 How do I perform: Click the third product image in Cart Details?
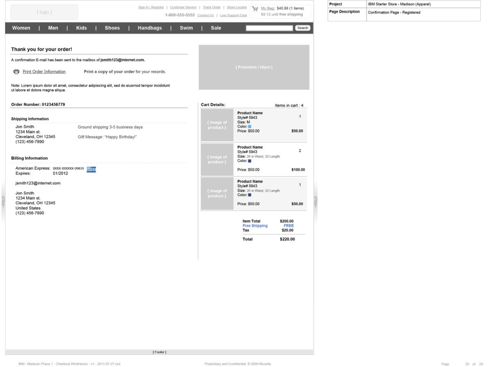217,193
